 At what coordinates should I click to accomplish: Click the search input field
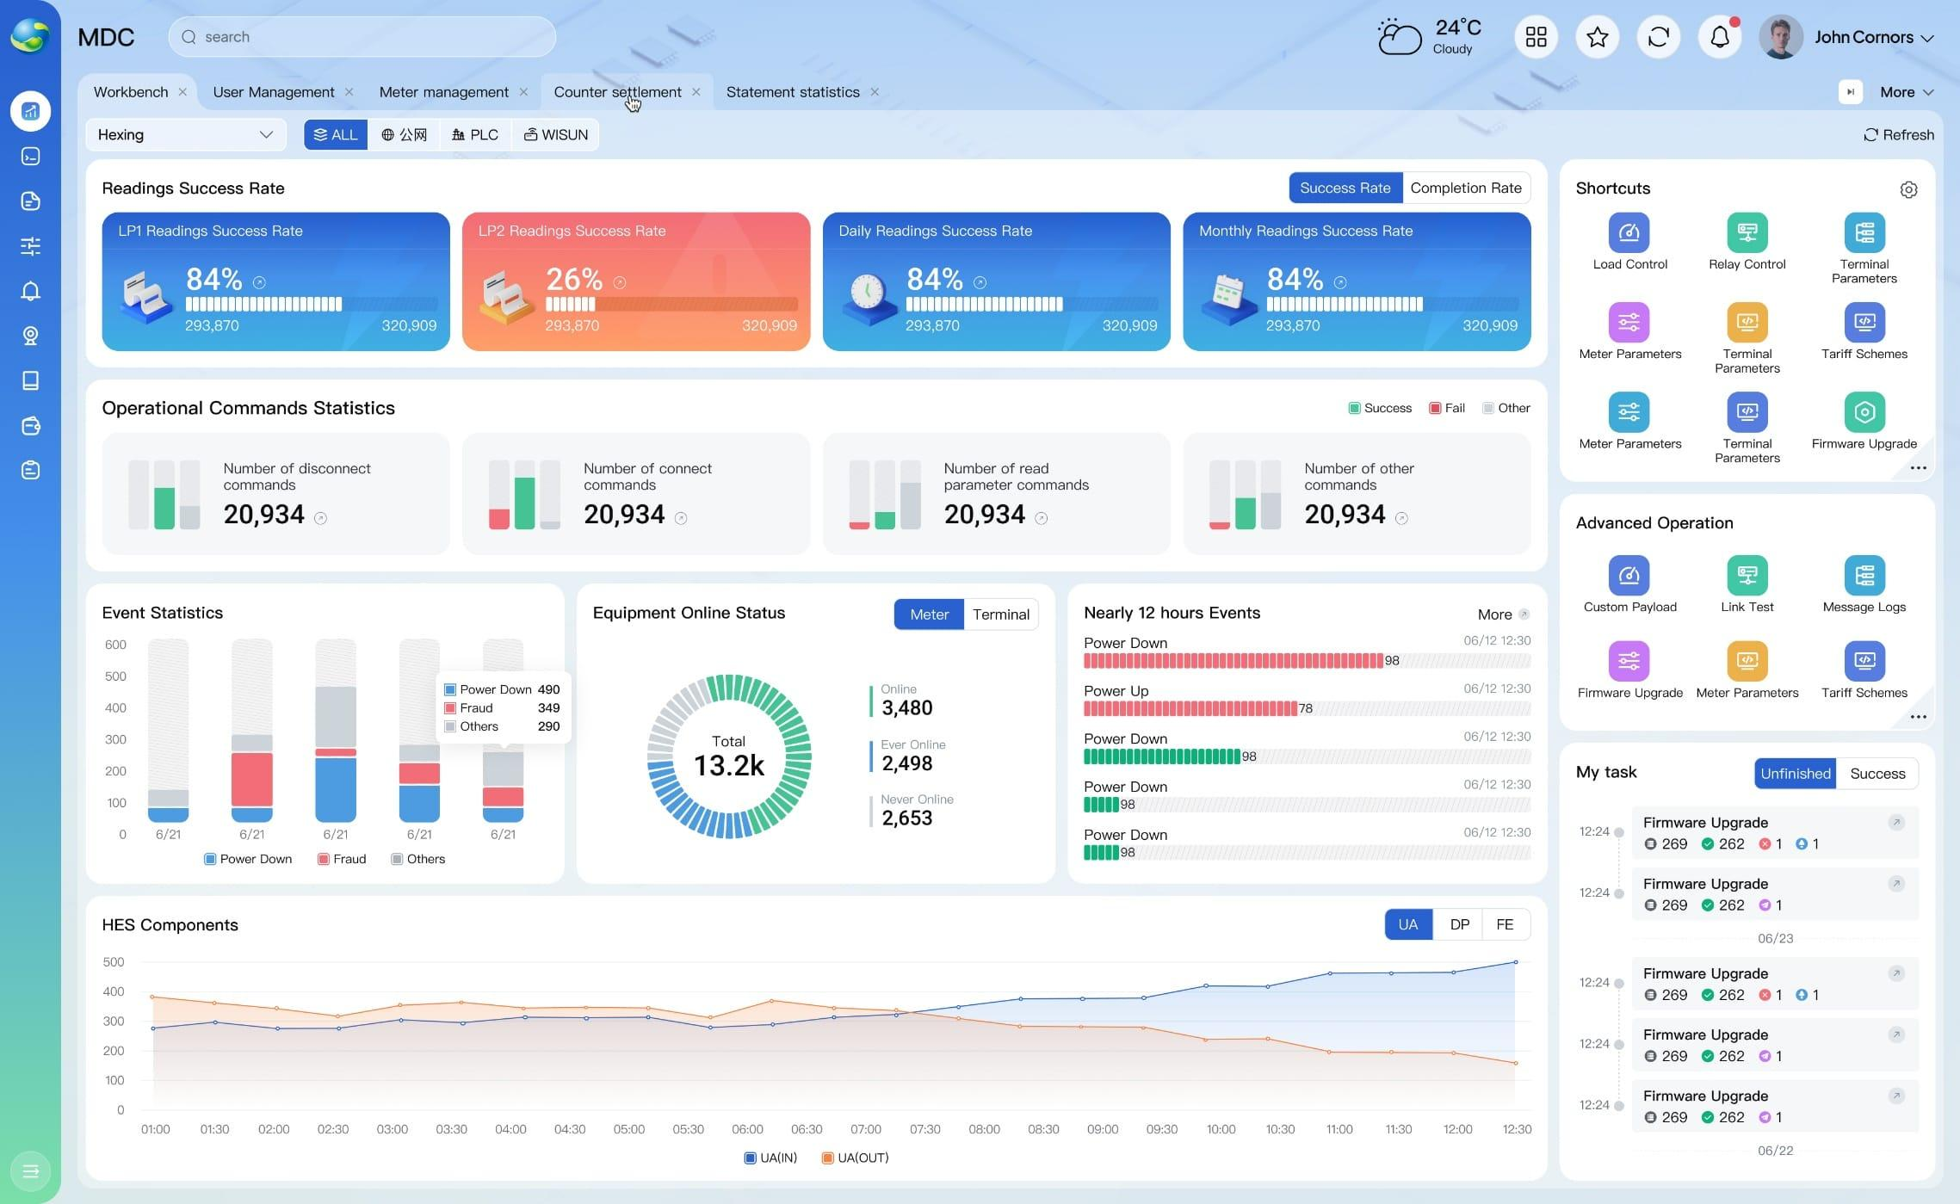point(362,37)
